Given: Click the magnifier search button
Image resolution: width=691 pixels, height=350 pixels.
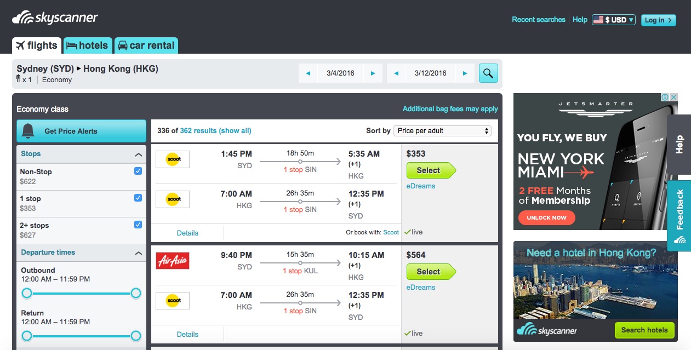Looking at the screenshot, I should pyautogui.click(x=488, y=73).
